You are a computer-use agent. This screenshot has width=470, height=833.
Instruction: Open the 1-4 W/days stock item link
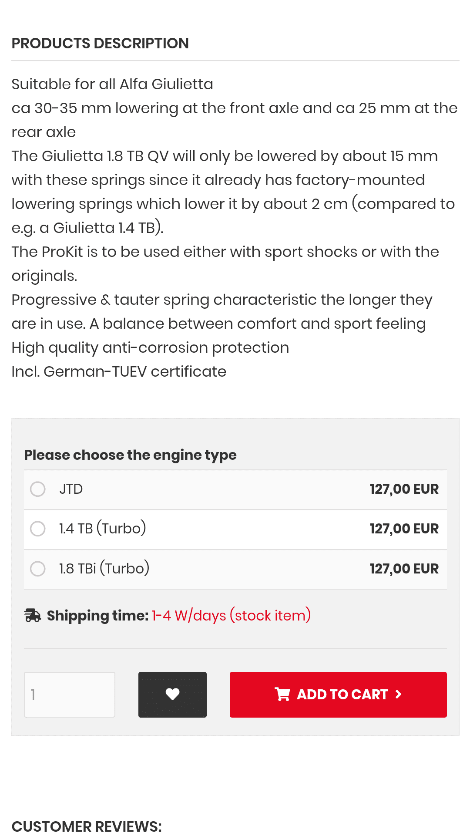click(x=231, y=616)
